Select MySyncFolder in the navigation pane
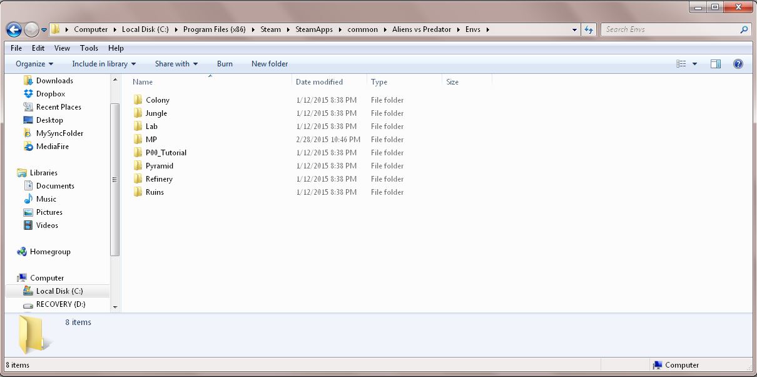Viewport: 757px width, 377px height. click(x=59, y=133)
